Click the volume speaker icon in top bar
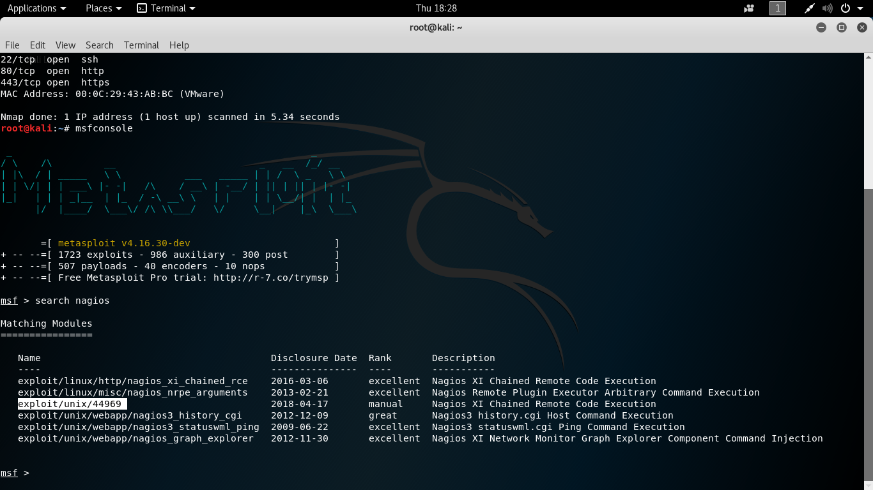Viewport: 873px width, 490px height. [x=828, y=8]
